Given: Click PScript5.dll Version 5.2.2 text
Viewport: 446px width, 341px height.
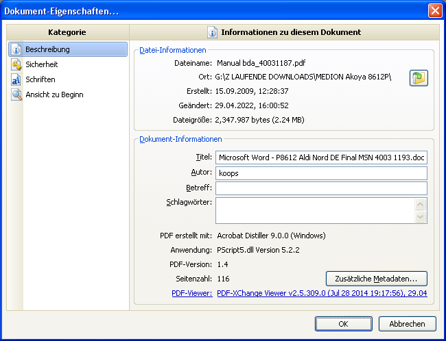Looking at the screenshot, I should coord(258,250).
